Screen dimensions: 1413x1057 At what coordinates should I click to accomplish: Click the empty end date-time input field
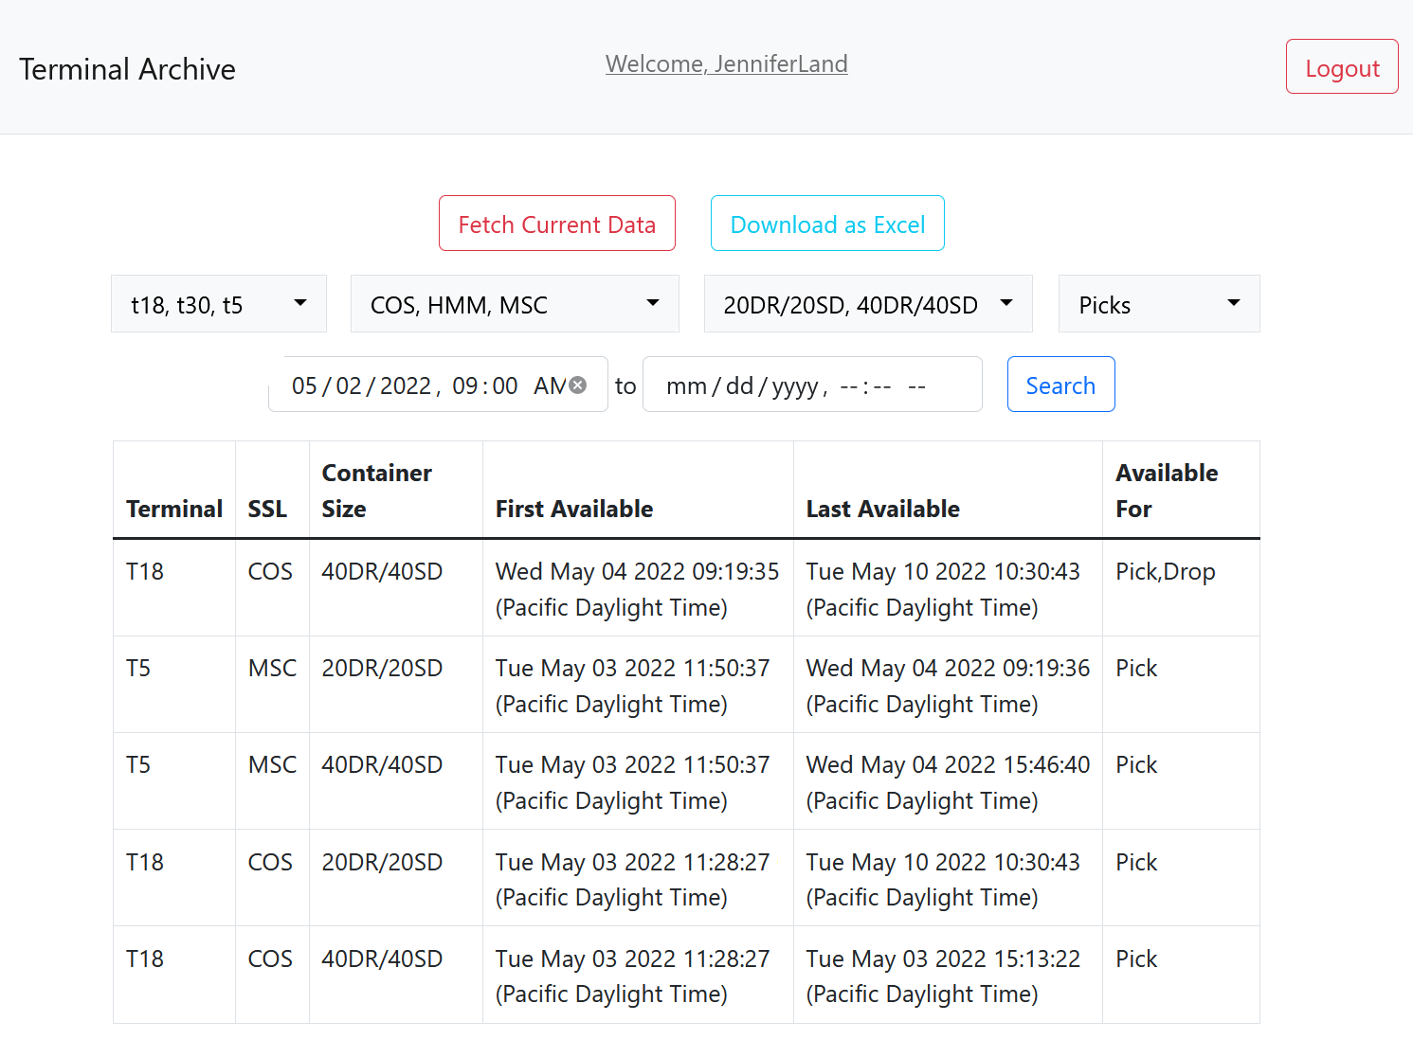tap(811, 385)
